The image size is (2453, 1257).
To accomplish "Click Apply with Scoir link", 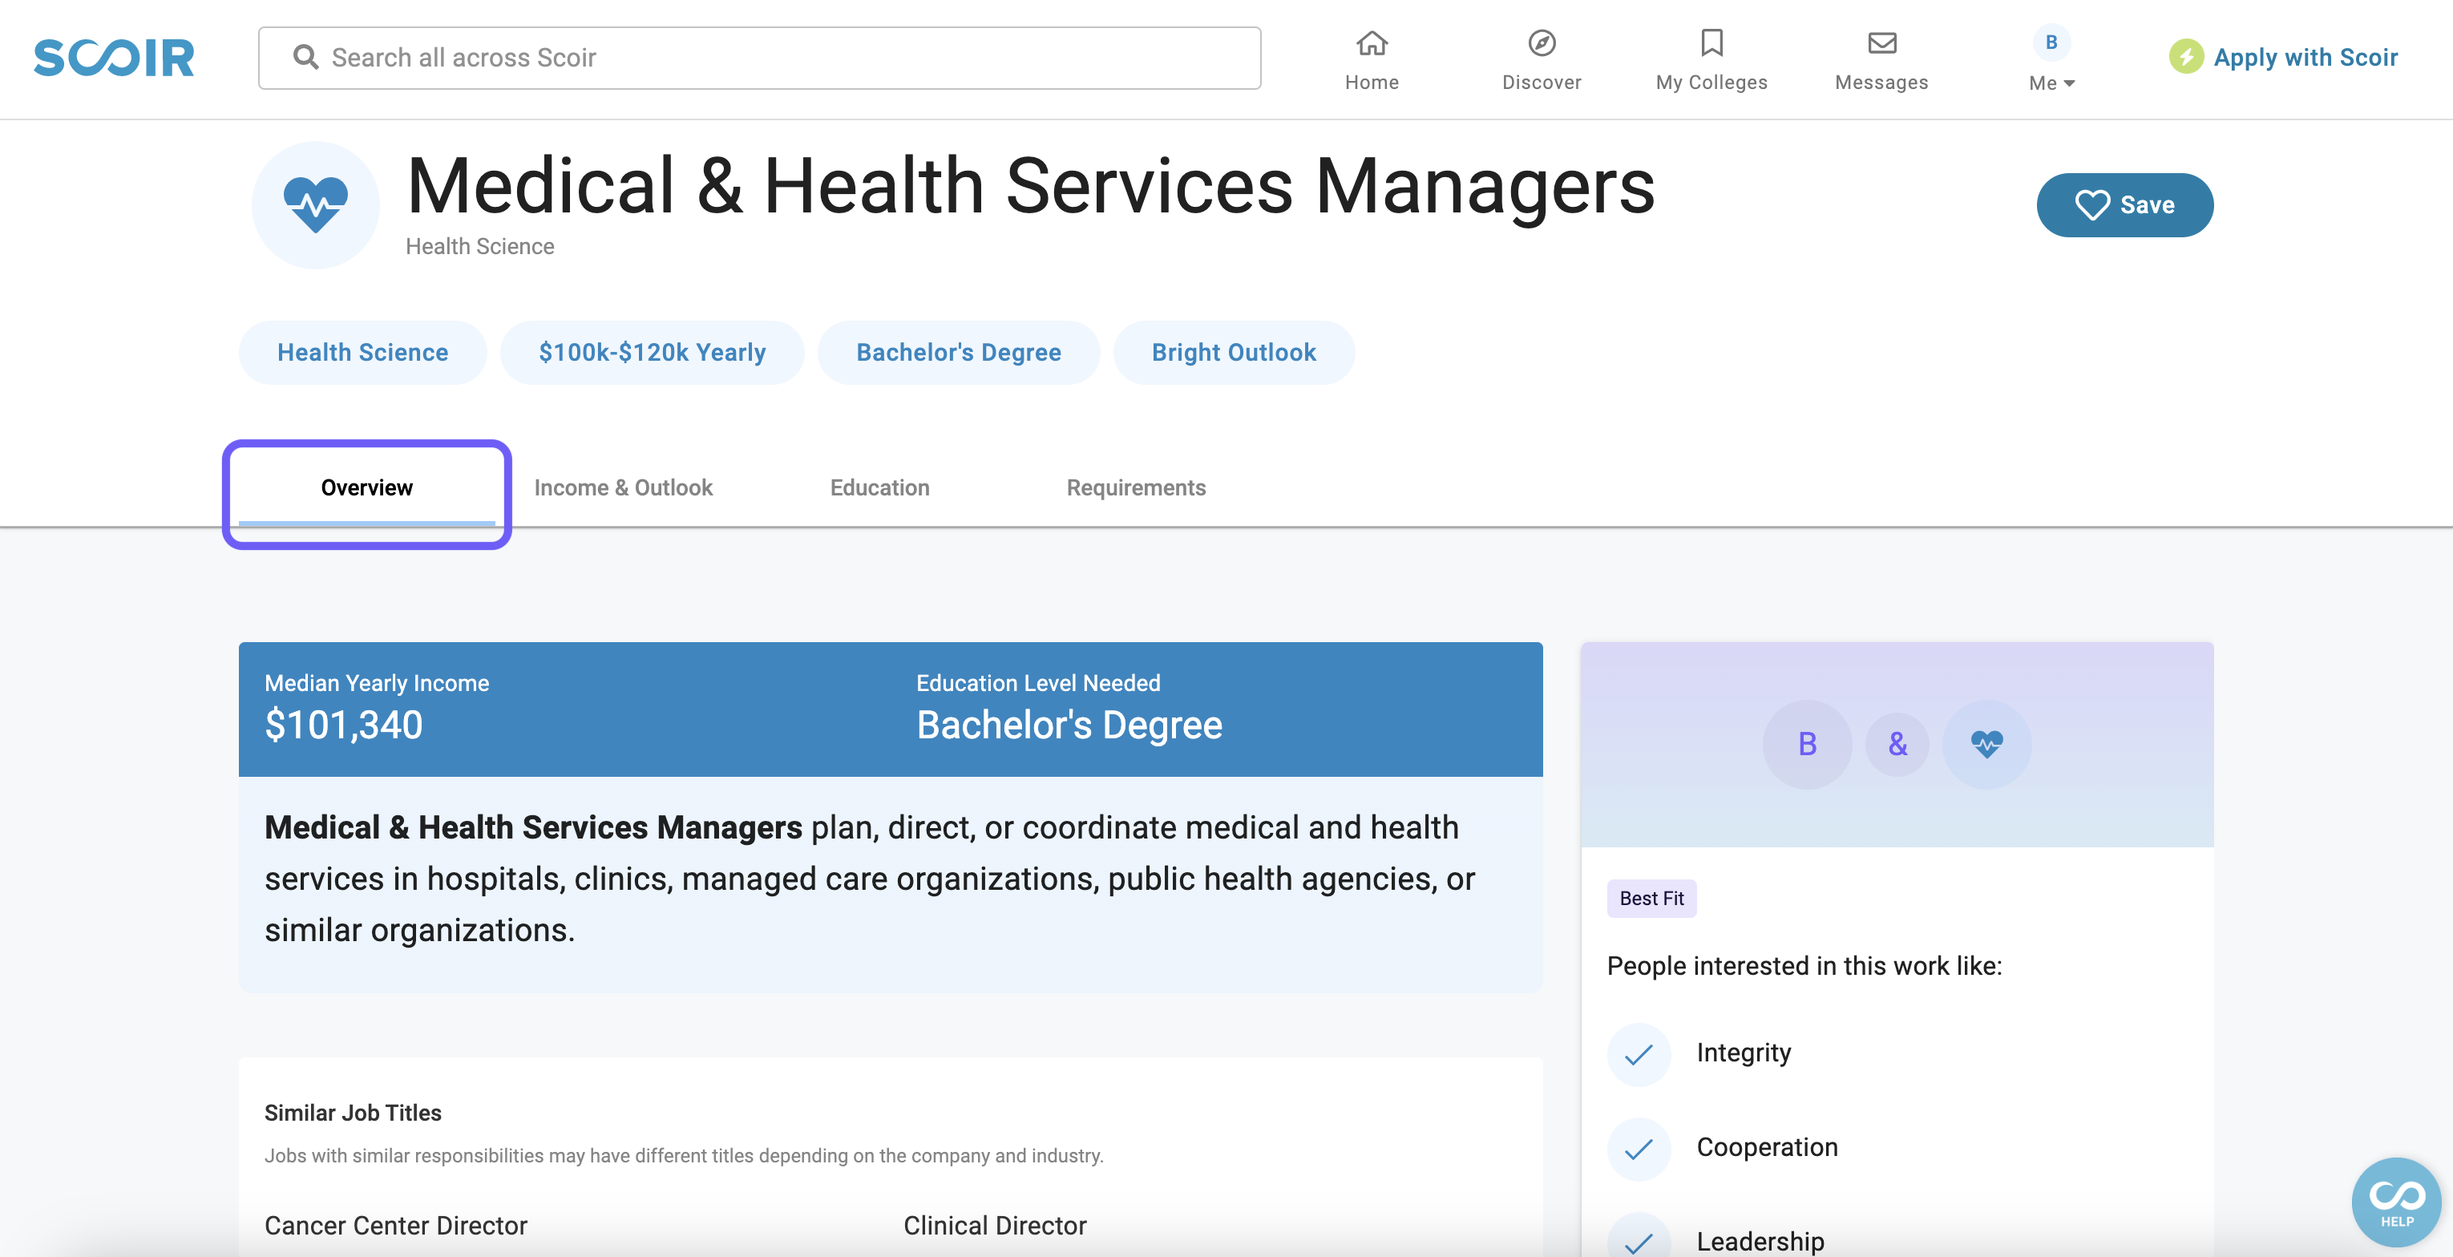I will click(2305, 57).
